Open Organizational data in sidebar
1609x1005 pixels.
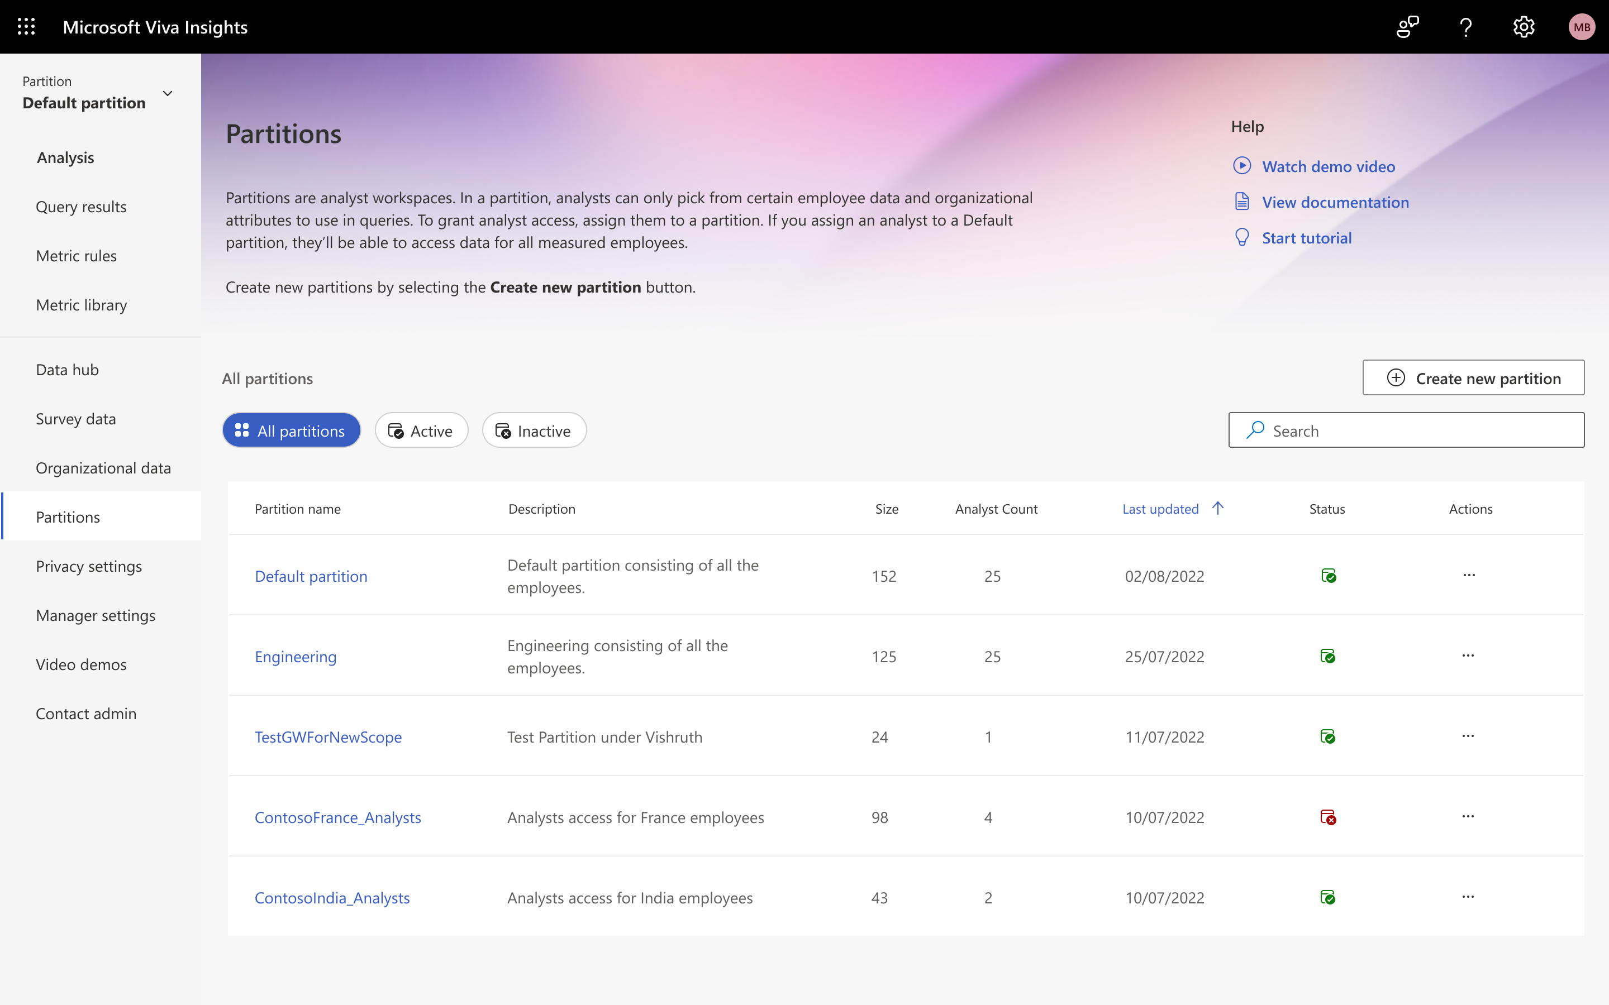pyautogui.click(x=103, y=468)
